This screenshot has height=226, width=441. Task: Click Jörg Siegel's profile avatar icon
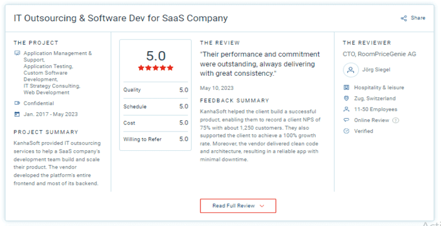click(x=350, y=70)
